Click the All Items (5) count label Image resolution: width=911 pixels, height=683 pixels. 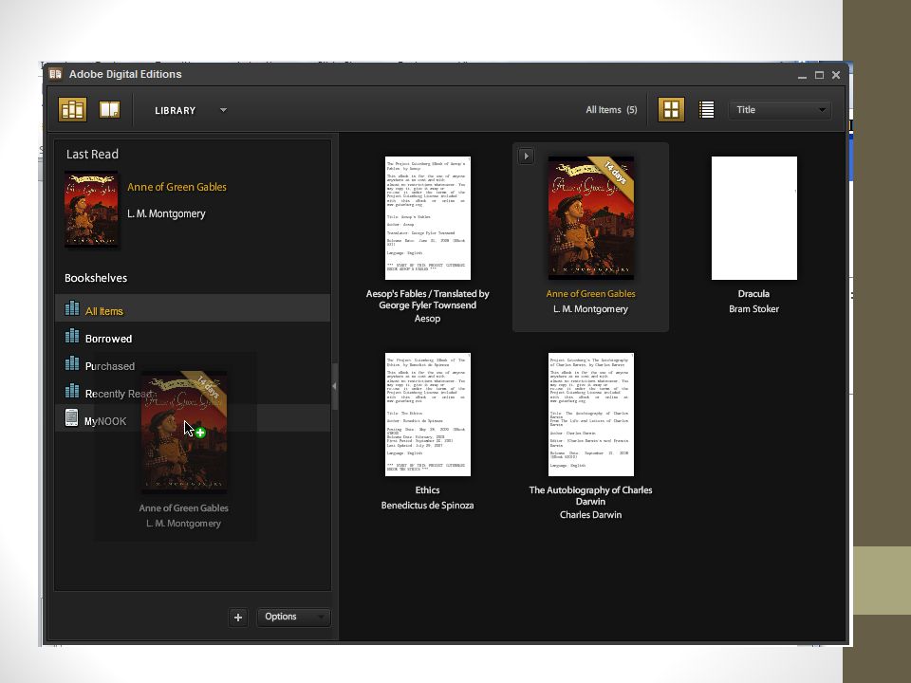pos(611,110)
